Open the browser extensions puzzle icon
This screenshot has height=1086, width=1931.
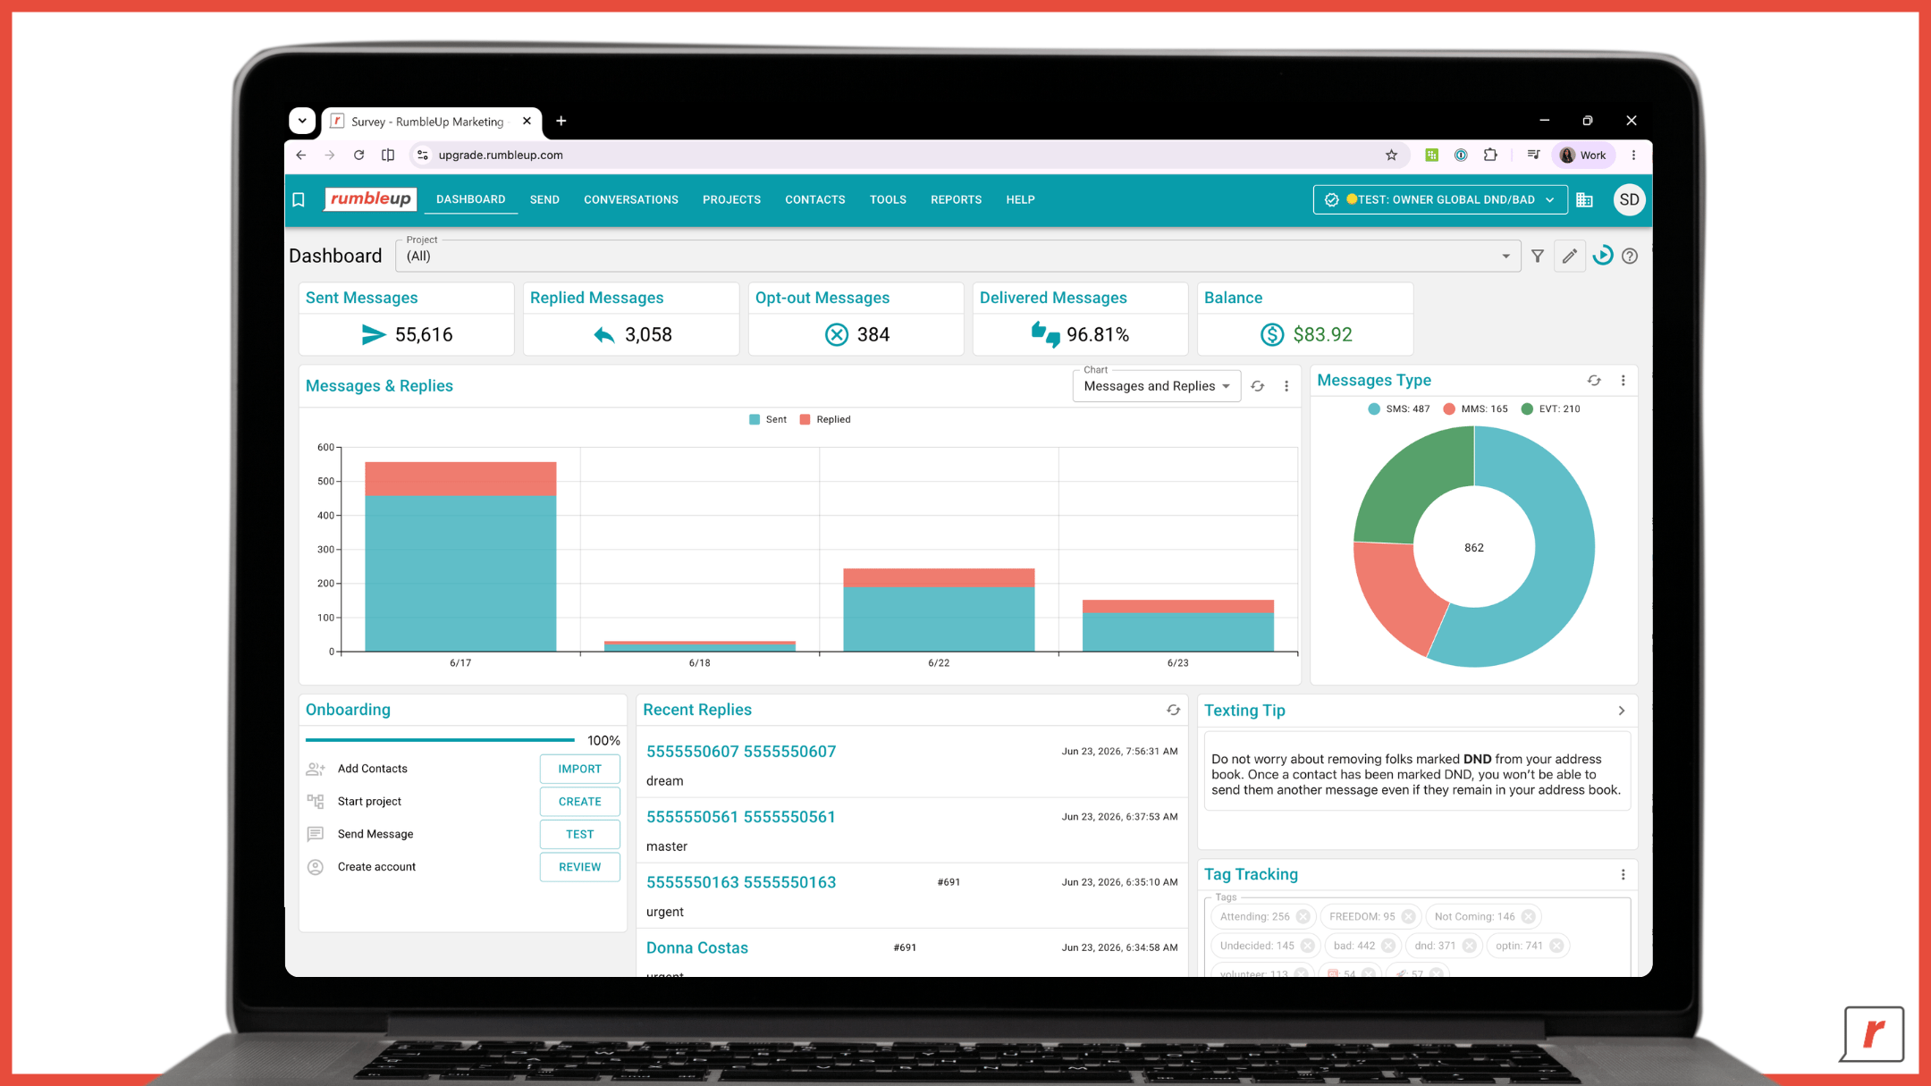(x=1490, y=156)
